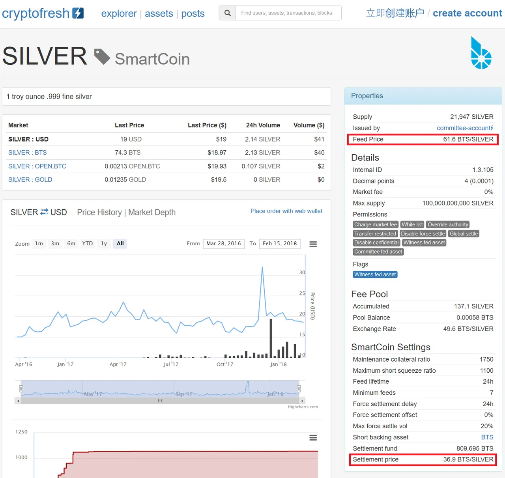Click the 24h Volume column header
Screen dimensions: 505x478
[263, 125]
